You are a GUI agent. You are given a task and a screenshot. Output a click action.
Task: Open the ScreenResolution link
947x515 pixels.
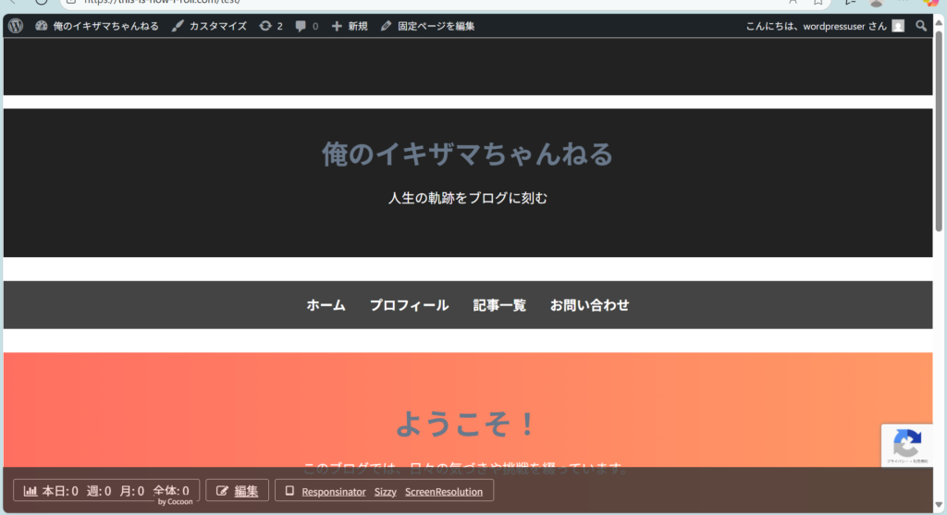[444, 492]
